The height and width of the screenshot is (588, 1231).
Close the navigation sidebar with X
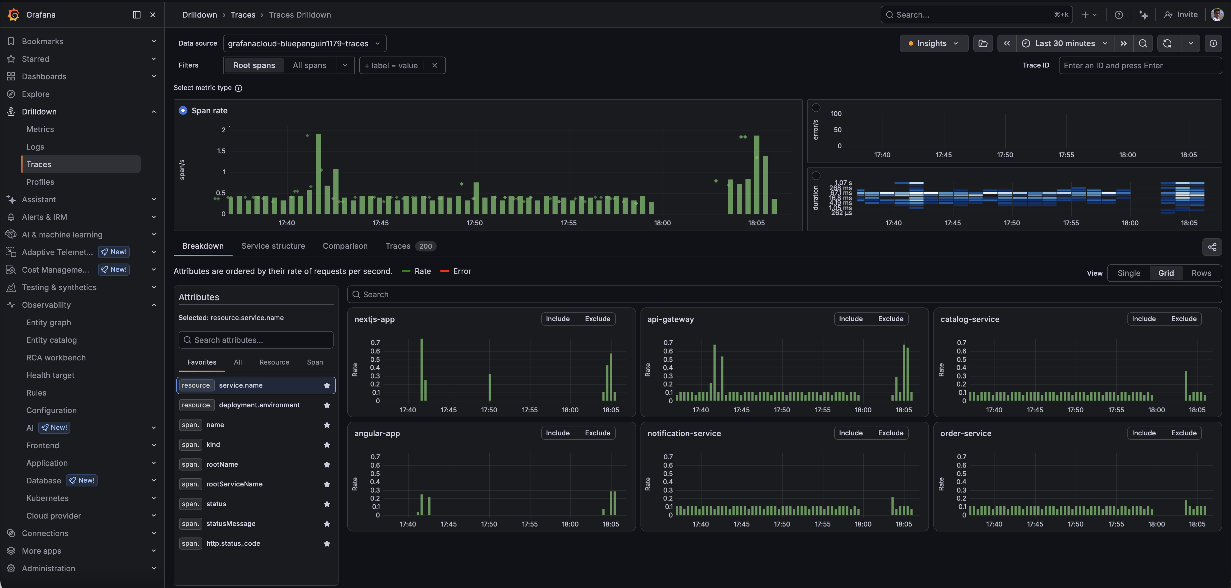click(x=153, y=15)
